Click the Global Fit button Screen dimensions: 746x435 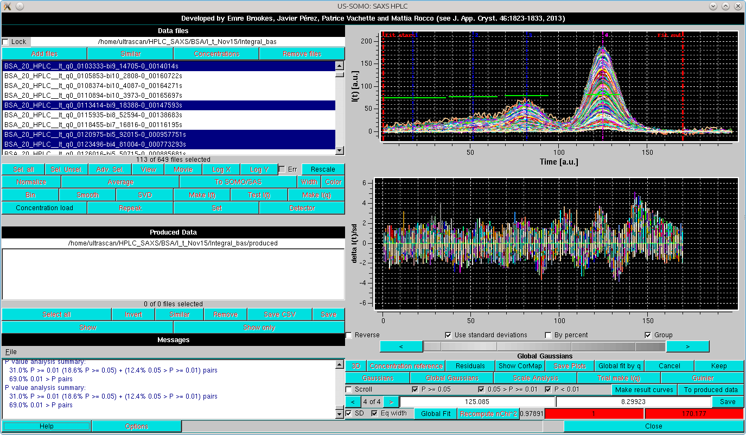tap(436, 414)
